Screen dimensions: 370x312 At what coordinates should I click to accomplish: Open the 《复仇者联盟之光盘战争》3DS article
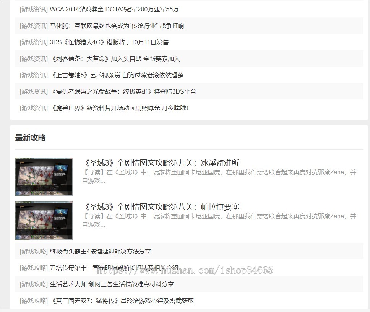pyautogui.click(x=123, y=91)
